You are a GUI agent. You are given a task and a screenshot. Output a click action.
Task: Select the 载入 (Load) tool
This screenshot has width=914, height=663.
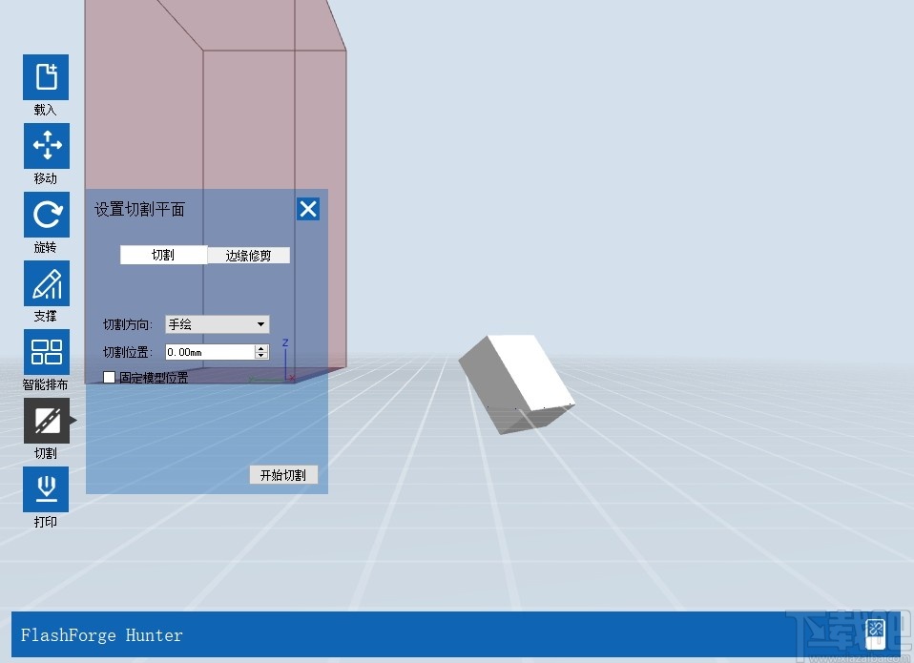46,77
